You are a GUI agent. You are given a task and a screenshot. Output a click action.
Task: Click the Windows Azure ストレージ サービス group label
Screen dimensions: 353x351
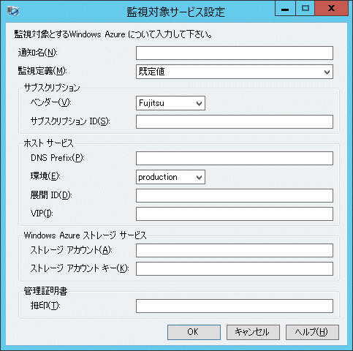[85, 235]
